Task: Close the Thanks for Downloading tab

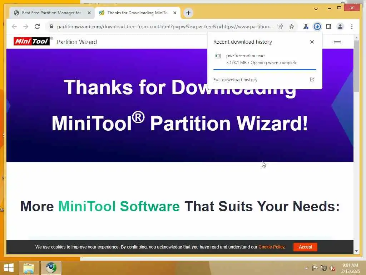Action: point(174,13)
